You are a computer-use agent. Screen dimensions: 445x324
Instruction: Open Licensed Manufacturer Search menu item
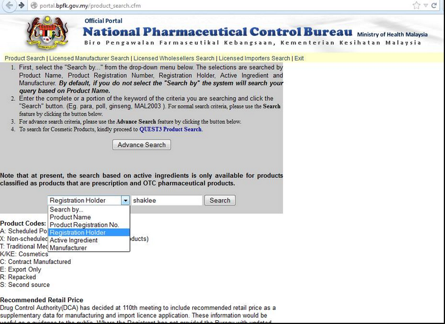tap(89, 58)
